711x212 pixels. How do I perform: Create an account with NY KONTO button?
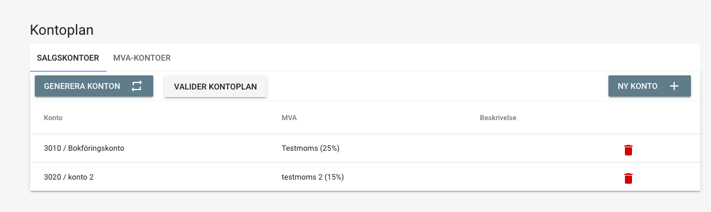coord(650,86)
